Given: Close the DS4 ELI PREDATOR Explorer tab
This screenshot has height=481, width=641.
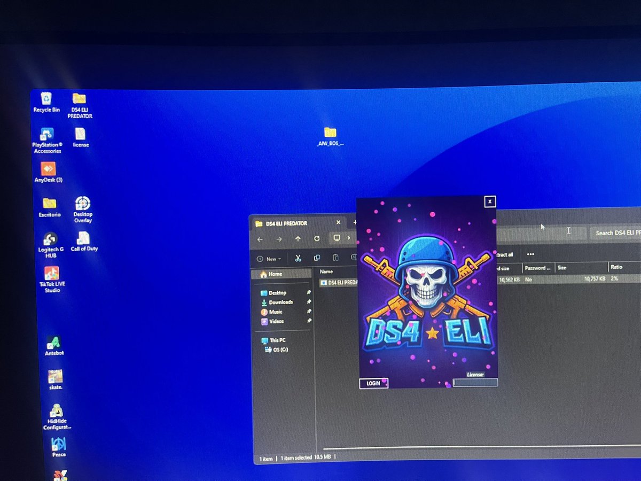Looking at the screenshot, I should [338, 222].
